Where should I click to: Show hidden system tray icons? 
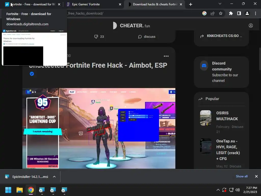[x=218, y=190]
